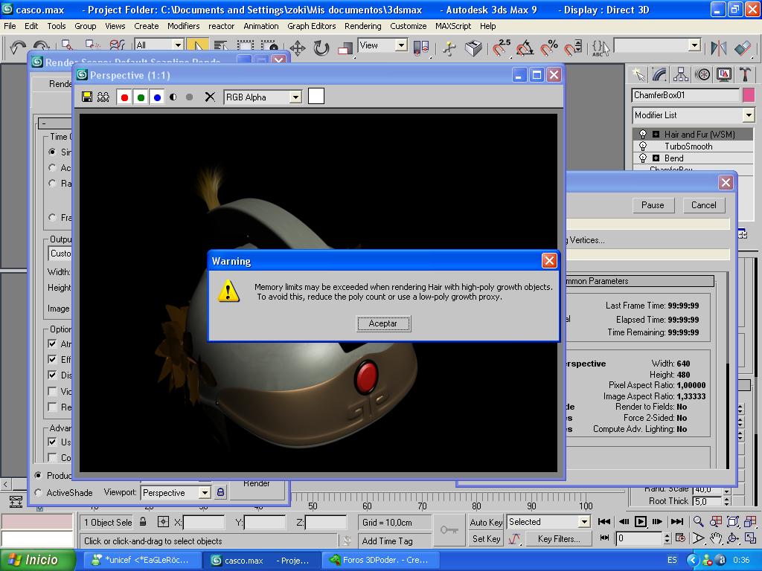Open the MAXScript menu
762x571 pixels.
[x=453, y=26]
